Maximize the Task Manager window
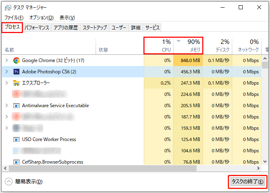This screenshot has height=193, width=270. click(241, 7)
